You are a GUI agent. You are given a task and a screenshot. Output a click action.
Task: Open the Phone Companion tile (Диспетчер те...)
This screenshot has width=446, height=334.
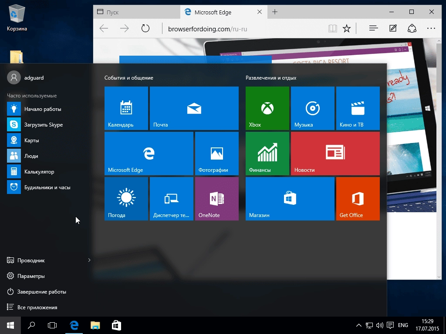coord(172,198)
